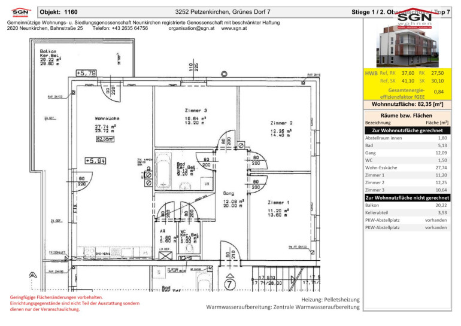Click the 'Zimmer 1' label on the floor plan
Screen dimensions: 461x326
[x=278, y=202]
